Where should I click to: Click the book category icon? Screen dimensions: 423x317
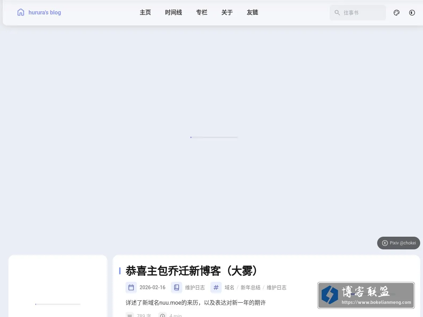(177, 287)
